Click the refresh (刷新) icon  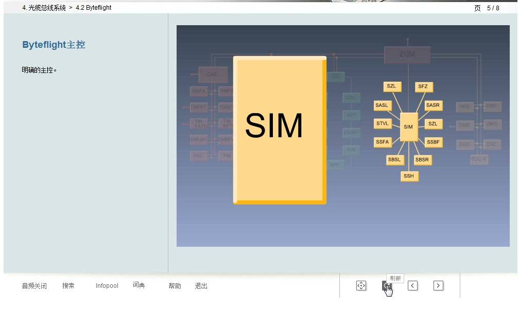[x=387, y=286]
